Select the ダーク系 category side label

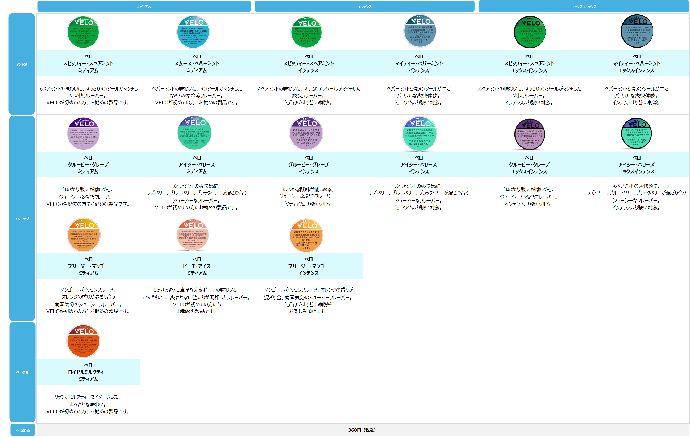22,372
